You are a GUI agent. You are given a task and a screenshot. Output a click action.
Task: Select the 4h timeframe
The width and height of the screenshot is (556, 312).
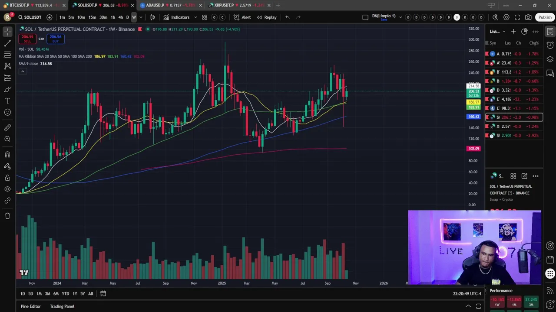pyautogui.click(x=121, y=17)
